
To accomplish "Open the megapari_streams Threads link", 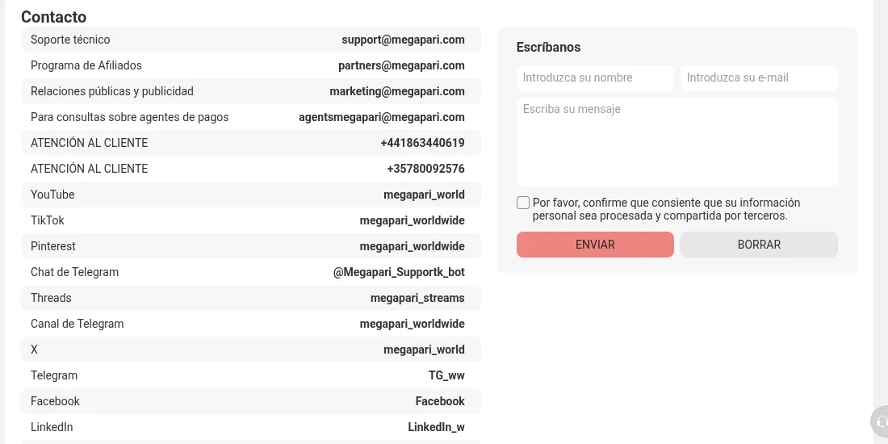I will pos(417,298).
